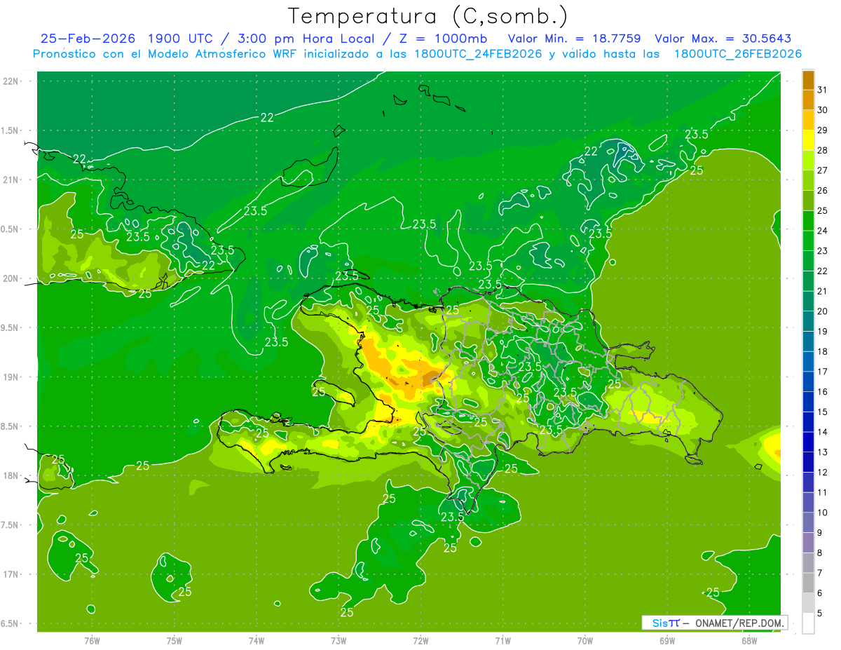Click the colorbar label "24"
841x650 pixels.
(x=823, y=231)
